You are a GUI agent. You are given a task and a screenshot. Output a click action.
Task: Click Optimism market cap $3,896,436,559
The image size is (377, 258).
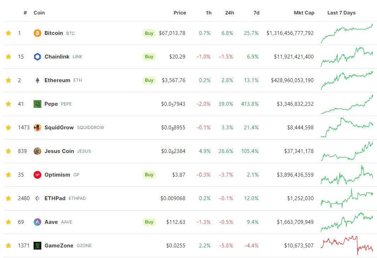pyautogui.click(x=295, y=175)
